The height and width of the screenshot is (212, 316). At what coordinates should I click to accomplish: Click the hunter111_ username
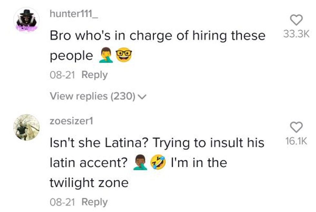pos(74,14)
